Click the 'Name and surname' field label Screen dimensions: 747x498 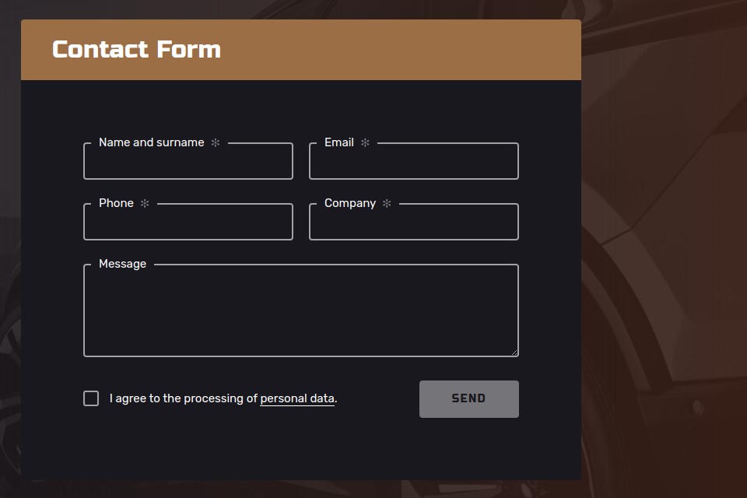pos(149,142)
